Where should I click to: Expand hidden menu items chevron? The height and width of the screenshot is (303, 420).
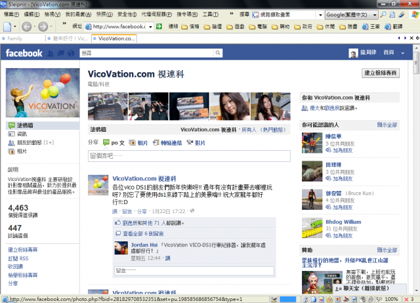tap(232, 14)
